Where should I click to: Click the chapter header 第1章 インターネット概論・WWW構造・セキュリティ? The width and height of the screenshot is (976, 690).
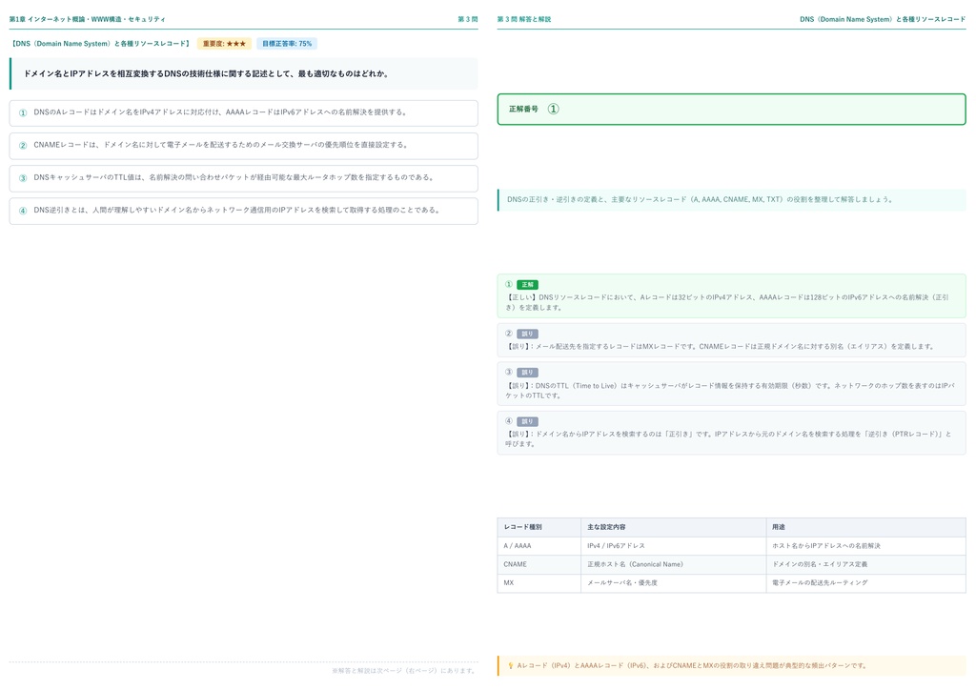point(87,19)
